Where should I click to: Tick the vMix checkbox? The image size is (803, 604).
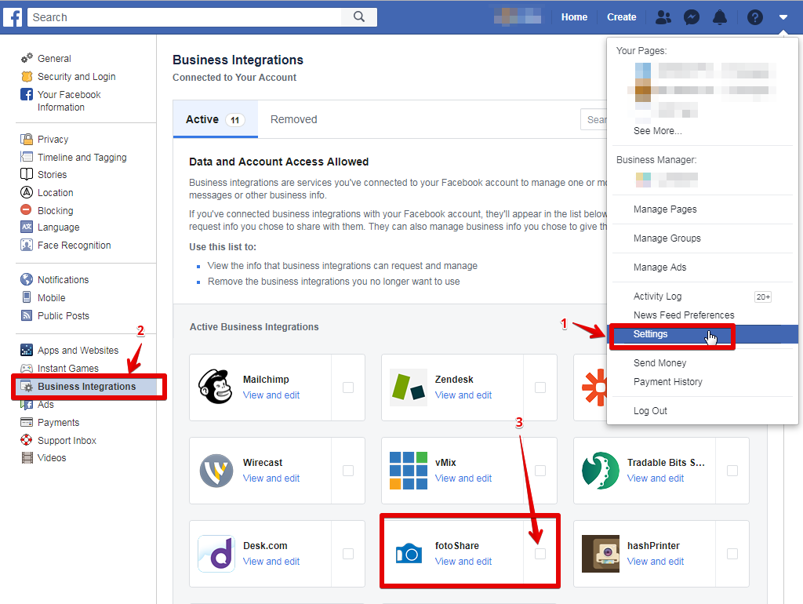[x=540, y=471]
